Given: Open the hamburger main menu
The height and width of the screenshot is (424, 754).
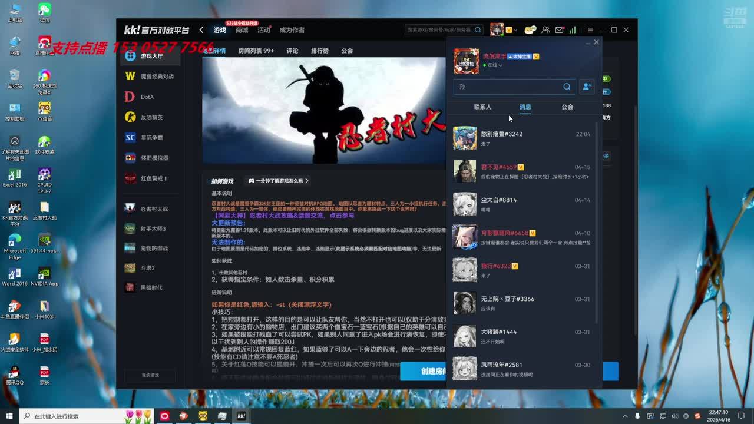Looking at the screenshot, I should pos(590,30).
